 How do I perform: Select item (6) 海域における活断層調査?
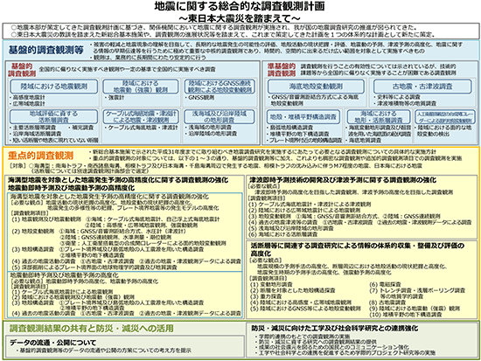coord(282,234)
